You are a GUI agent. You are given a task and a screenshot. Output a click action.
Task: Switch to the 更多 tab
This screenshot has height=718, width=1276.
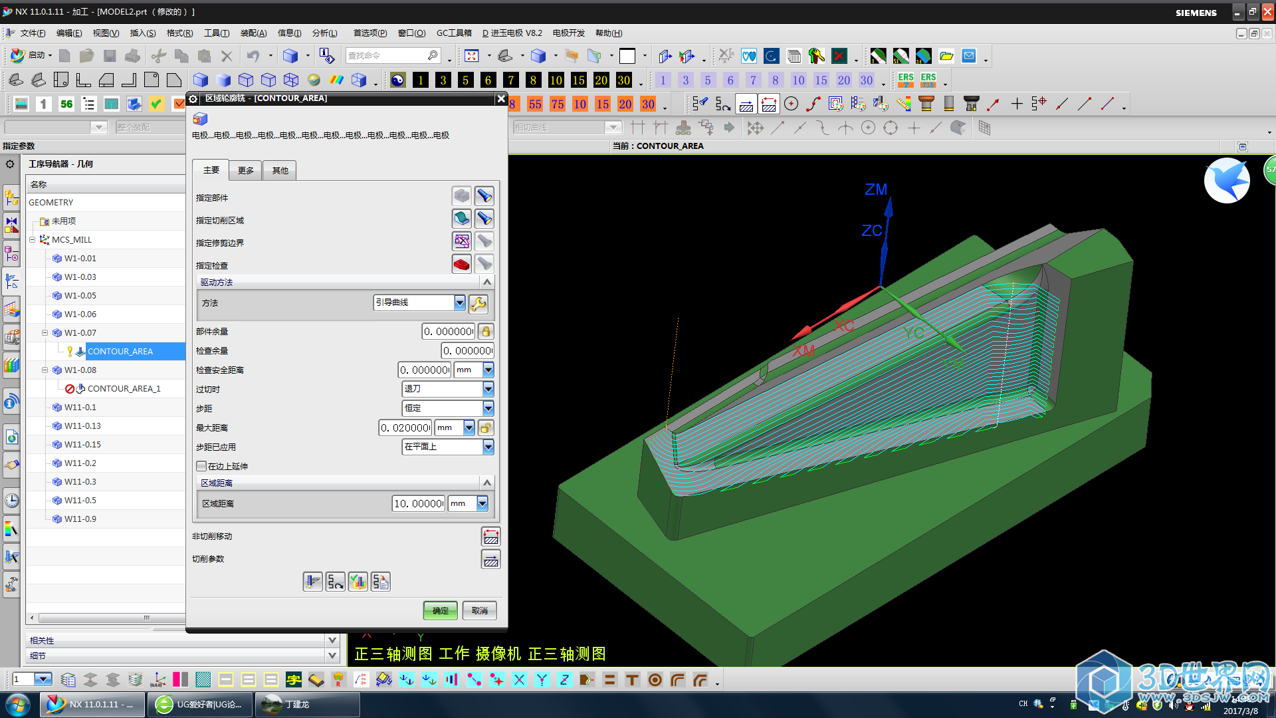click(246, 171)
